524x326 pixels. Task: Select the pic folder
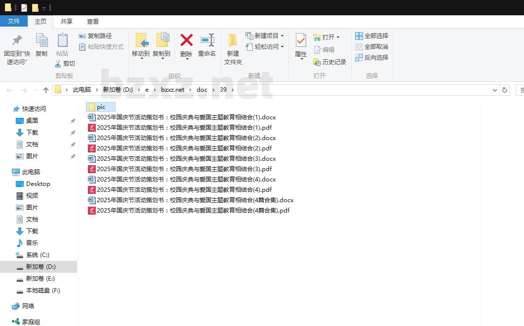(x=100, y=107)
